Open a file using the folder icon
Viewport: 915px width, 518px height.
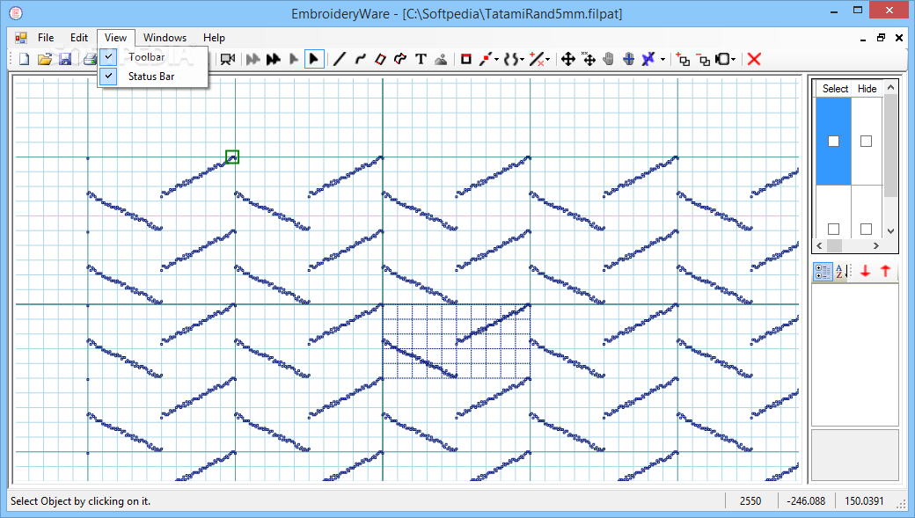click(44, 59)
